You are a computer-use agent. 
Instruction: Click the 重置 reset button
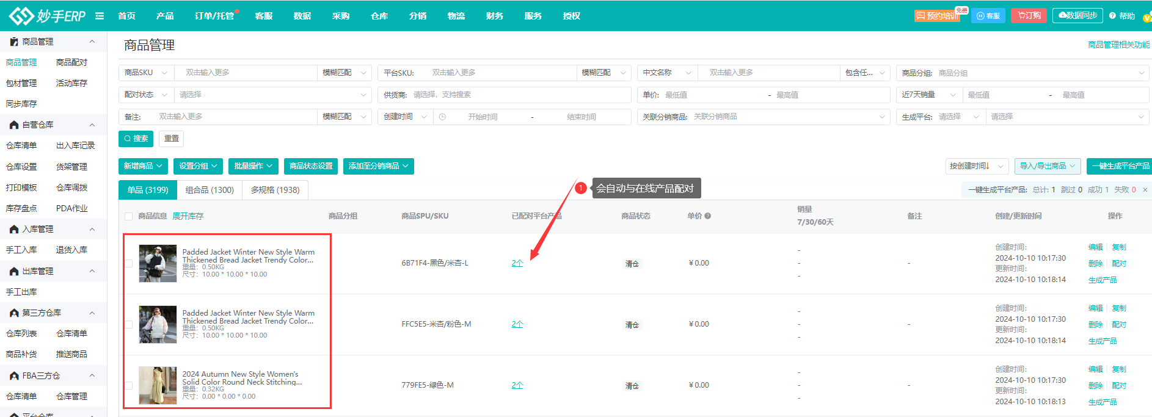click(x=172, y=139)
